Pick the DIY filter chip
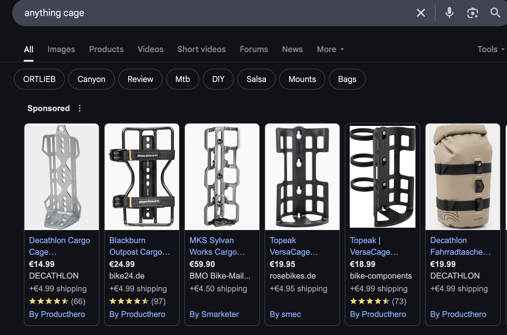 point(218,79)
